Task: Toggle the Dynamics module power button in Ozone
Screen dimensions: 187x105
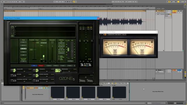Action: (x=37, y=71)
